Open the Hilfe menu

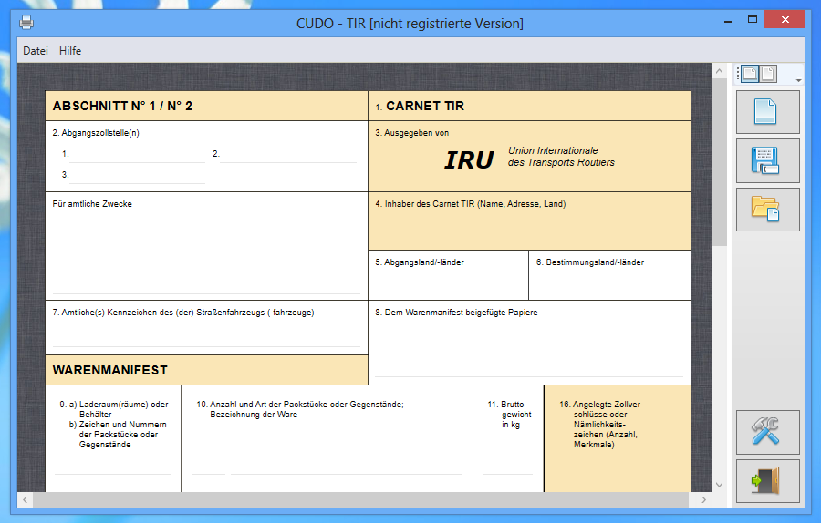tap(70, 51)
